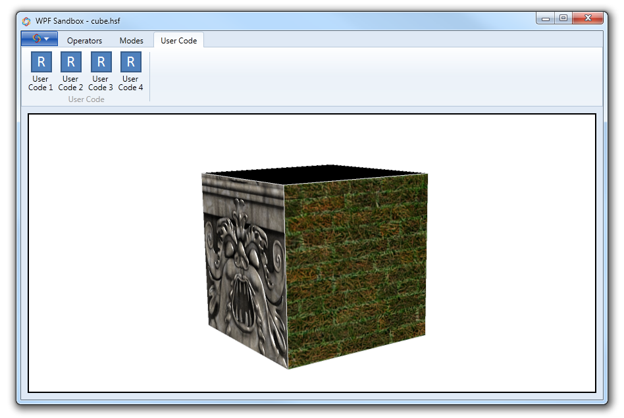Open the application menu dropdown button

pos(39,39)
